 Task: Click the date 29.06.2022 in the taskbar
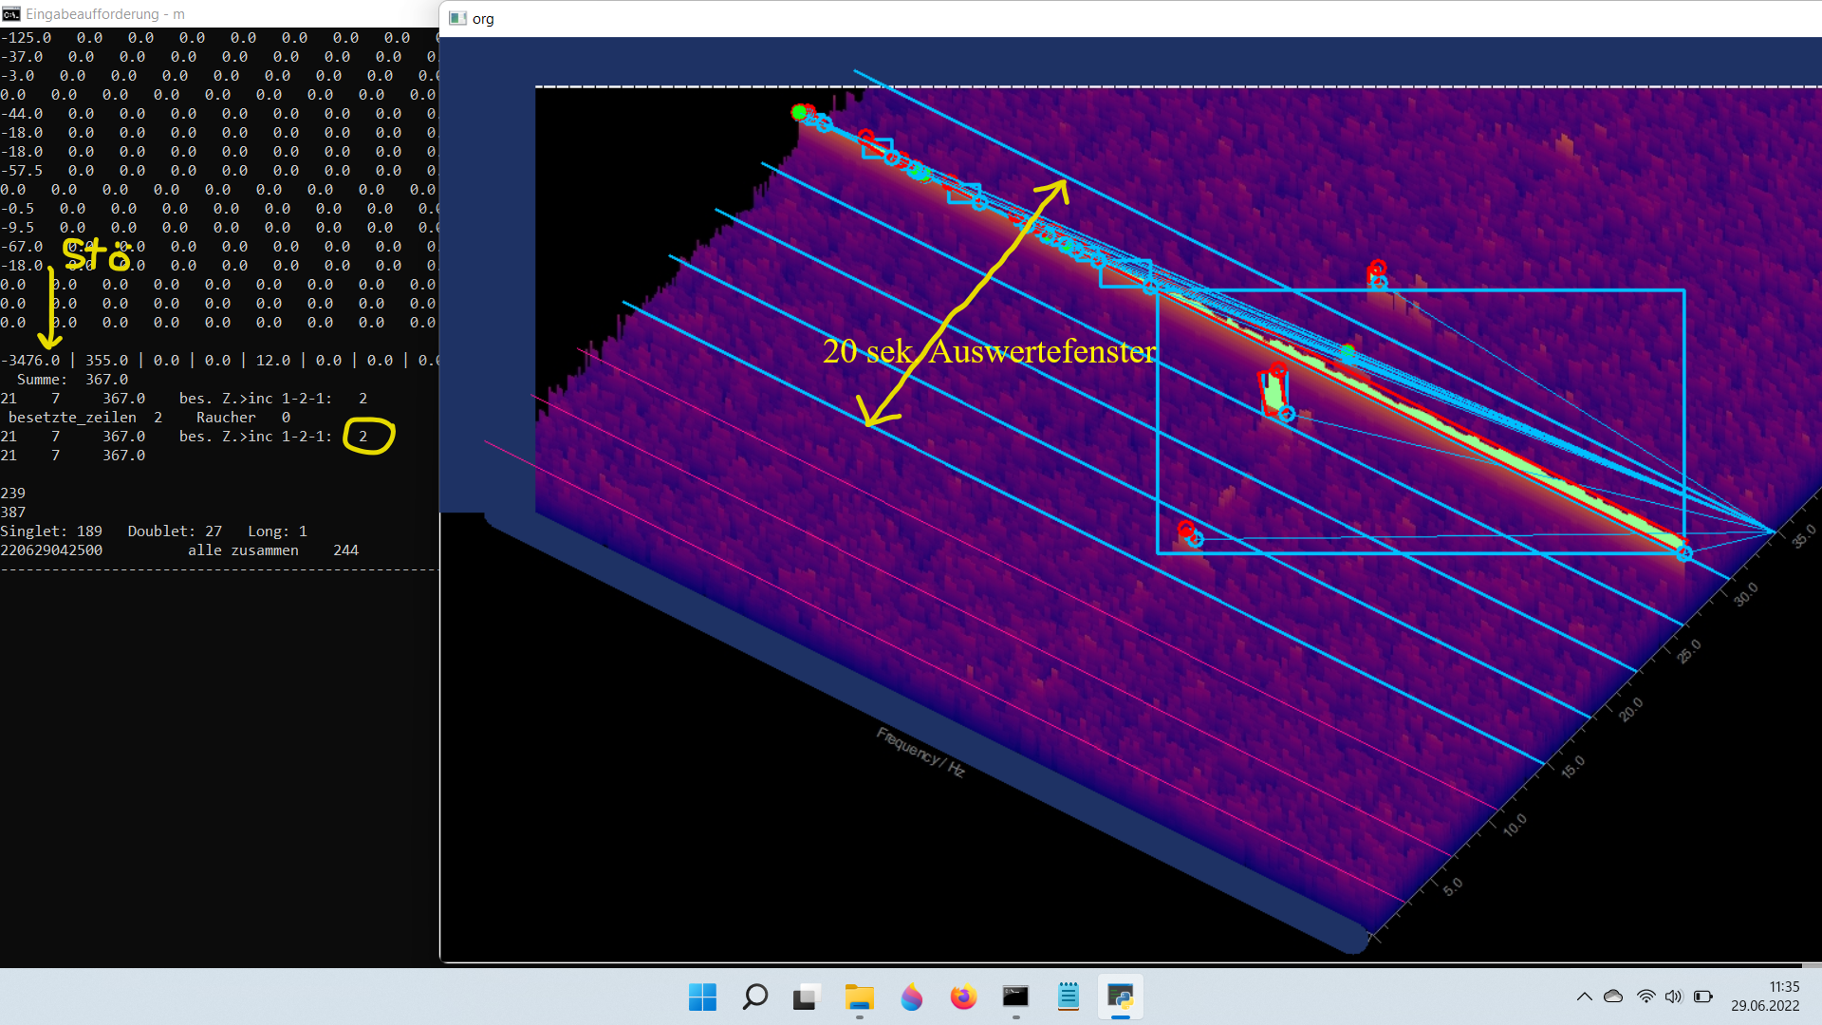pos(1765,1006)
